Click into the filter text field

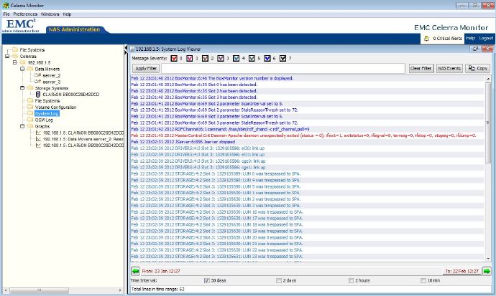(x=283, y=68)
